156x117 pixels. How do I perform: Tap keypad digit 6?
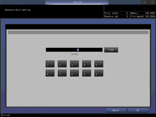pyautogui.click(x=50, y=73)
